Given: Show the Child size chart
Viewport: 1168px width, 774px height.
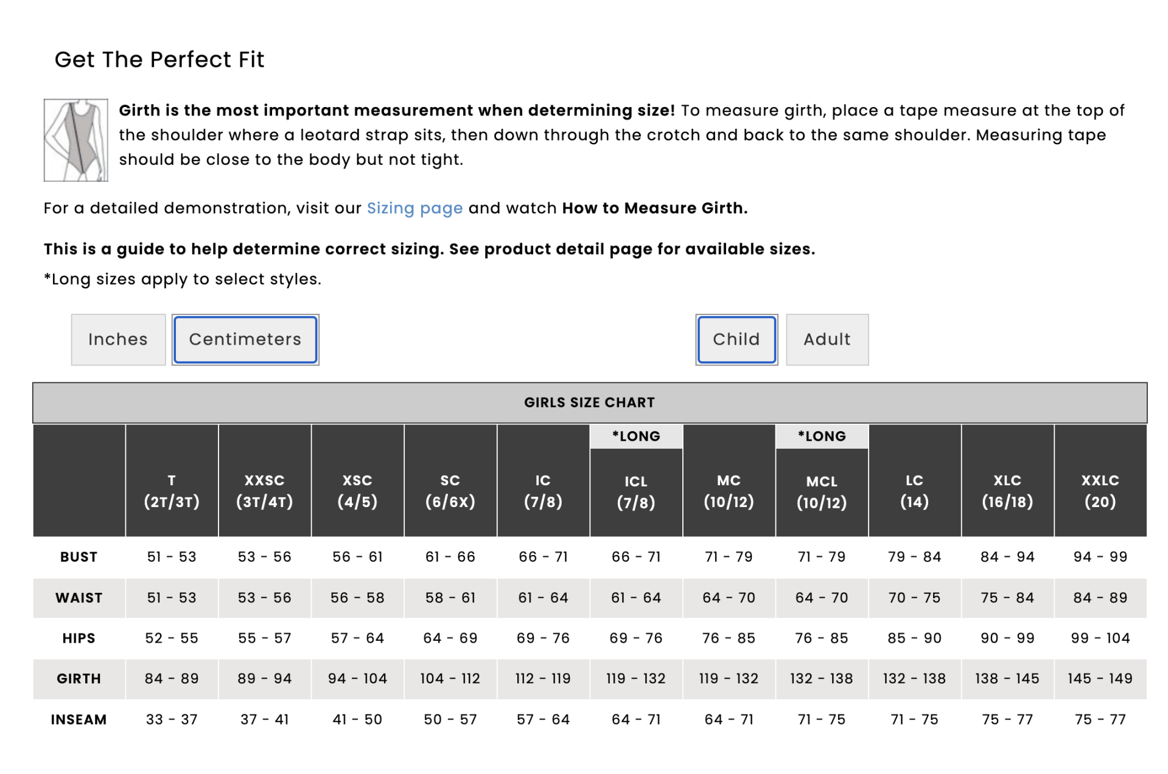Looking at the screenshot, I should point(736,339).
